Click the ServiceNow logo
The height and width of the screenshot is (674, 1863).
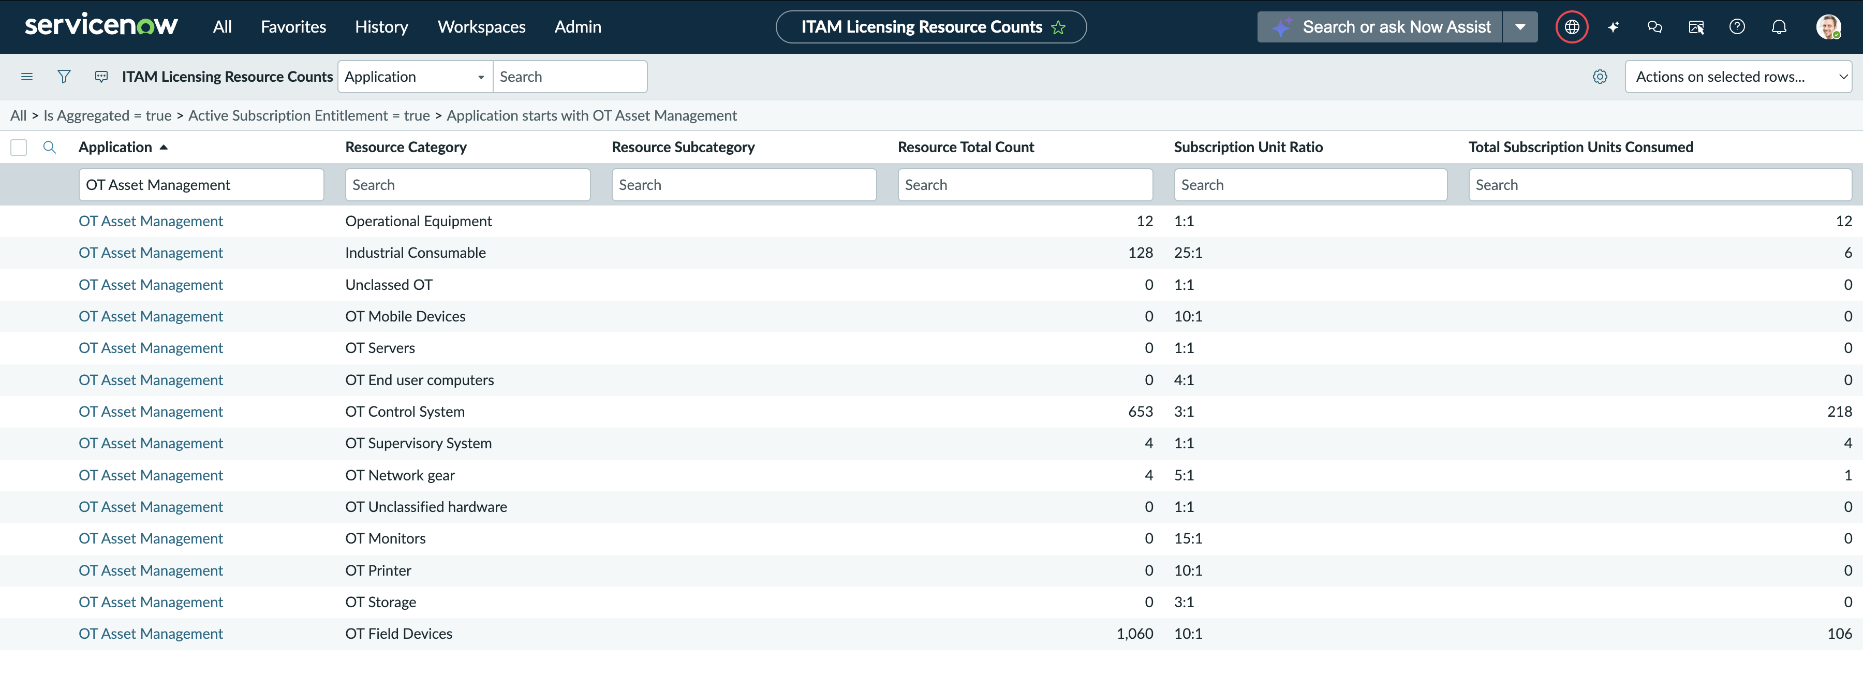pos(101,25)
